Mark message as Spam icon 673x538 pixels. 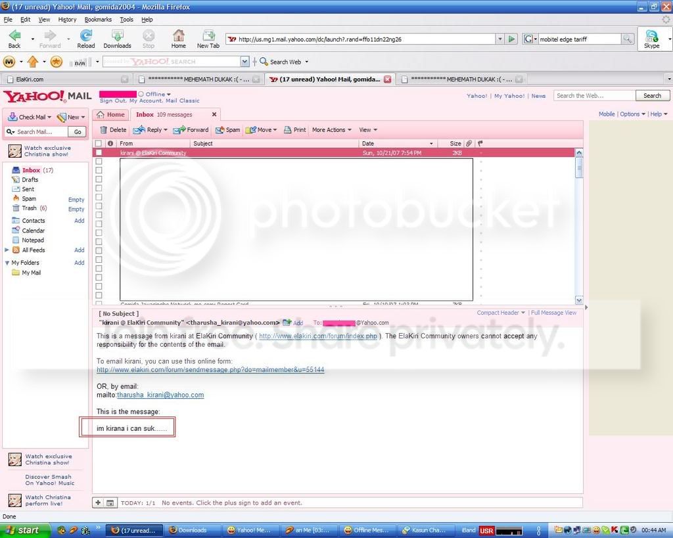(220, 130)
